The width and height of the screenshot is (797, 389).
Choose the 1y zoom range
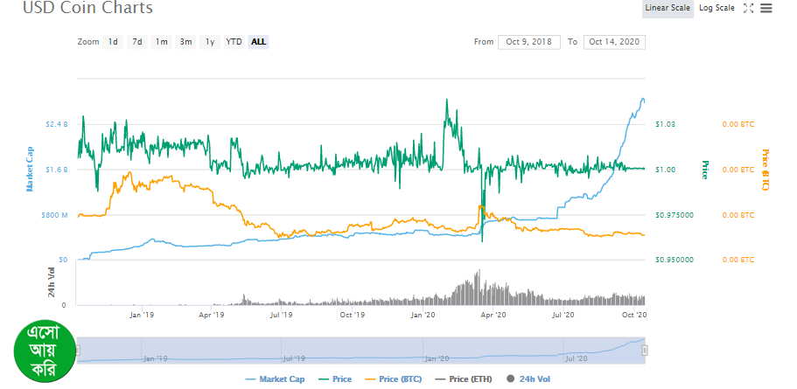[x=210, y=42]
